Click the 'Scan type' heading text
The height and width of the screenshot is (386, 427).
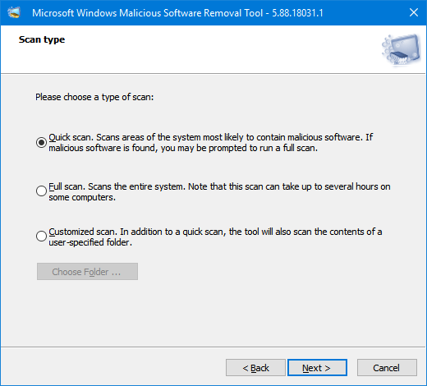point(42,39)
